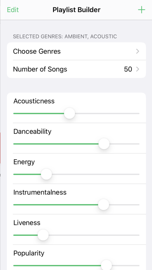Tap the Edit button in navigation bar

coord(13,10)
